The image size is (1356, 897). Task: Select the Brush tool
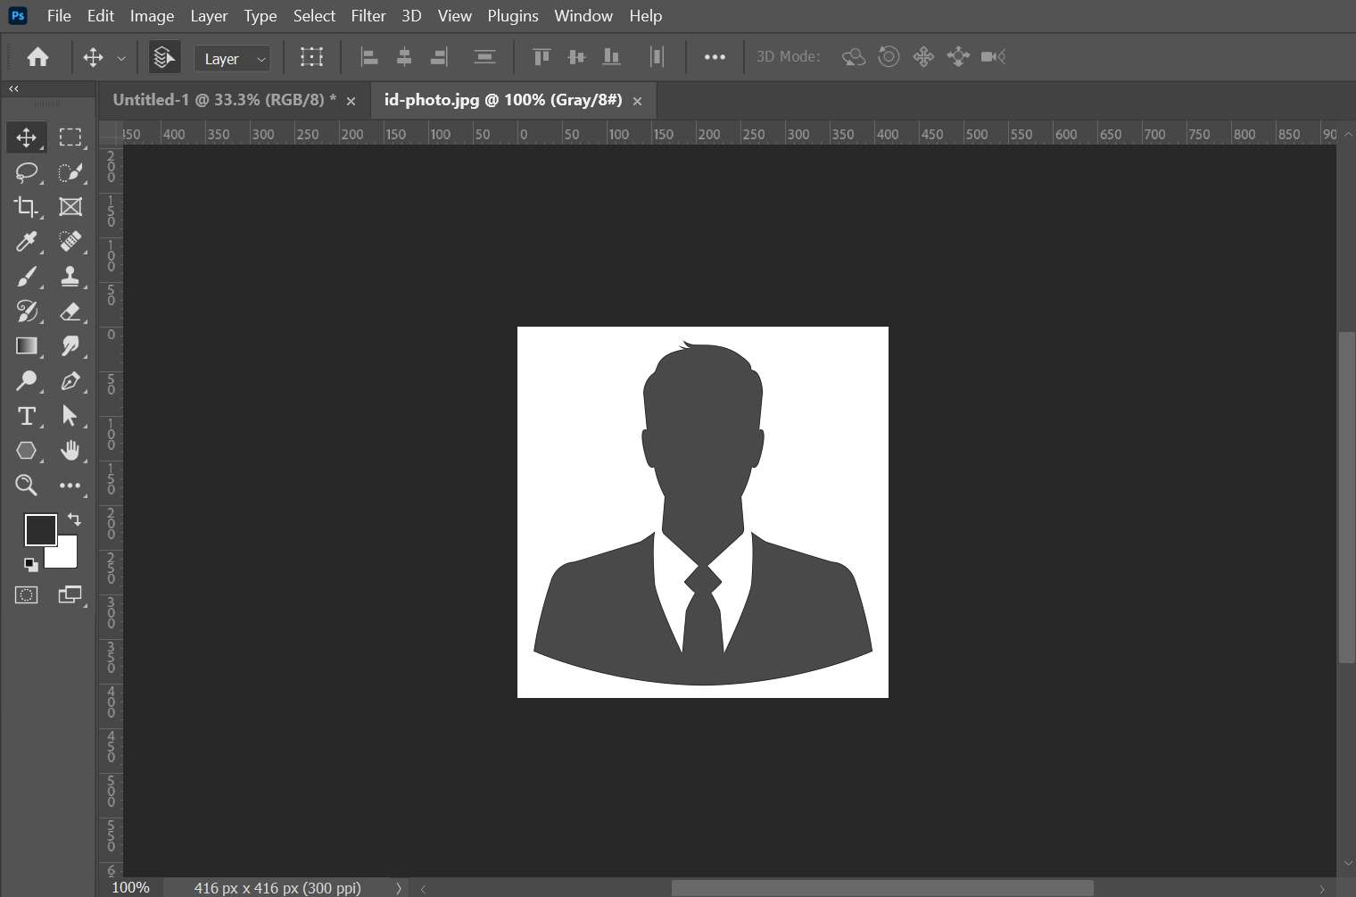[x=26, y=277]
